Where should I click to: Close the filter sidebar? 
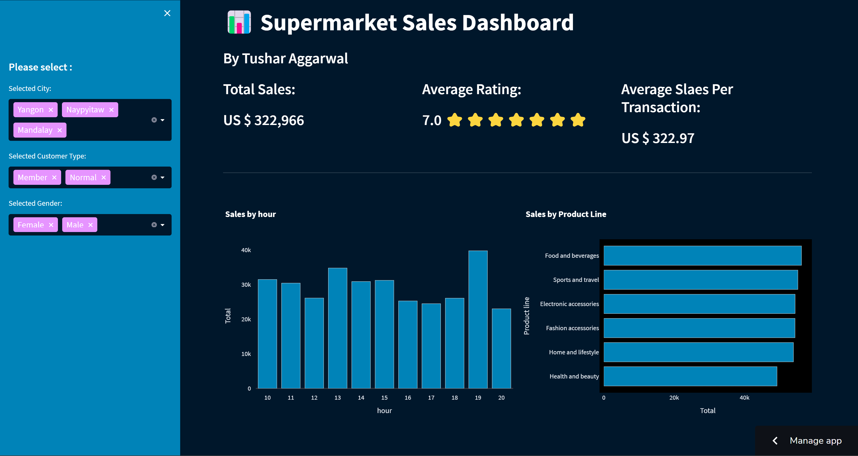[167, 13]
